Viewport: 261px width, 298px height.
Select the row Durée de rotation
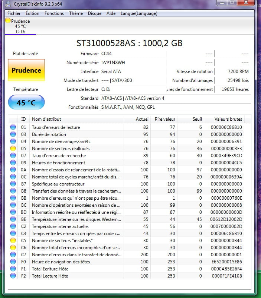[126, 134]
